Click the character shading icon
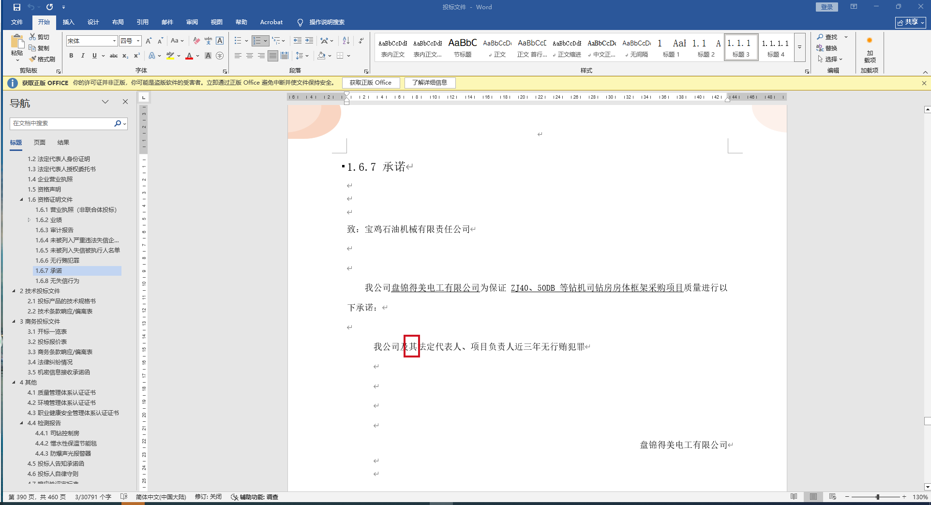 point(208,56)
